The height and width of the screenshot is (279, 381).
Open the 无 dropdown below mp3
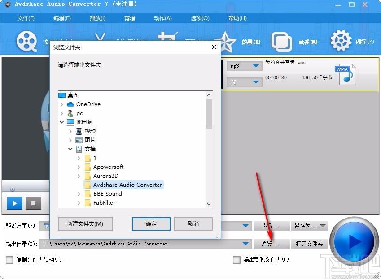pos(256,82)
